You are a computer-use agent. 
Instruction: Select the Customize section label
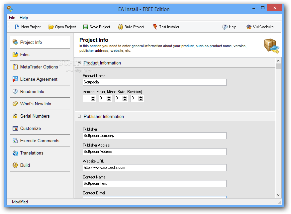pyautogui.click(x=31, y=129)
